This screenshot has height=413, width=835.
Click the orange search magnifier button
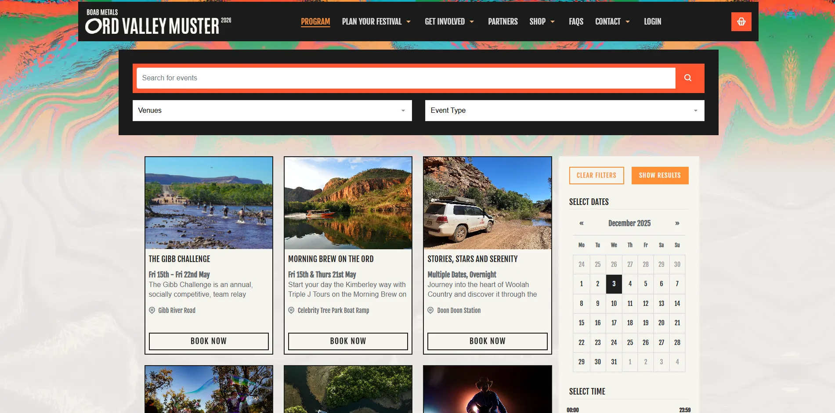point(688,78)
